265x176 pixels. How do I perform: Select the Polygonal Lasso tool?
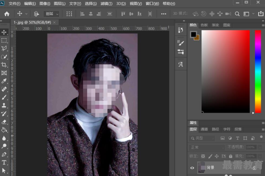[4, 48]
